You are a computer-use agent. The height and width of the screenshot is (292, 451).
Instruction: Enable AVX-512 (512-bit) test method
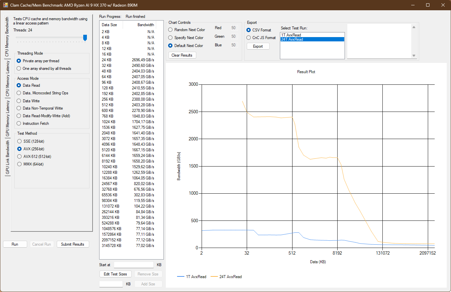[x=19, y=157]
